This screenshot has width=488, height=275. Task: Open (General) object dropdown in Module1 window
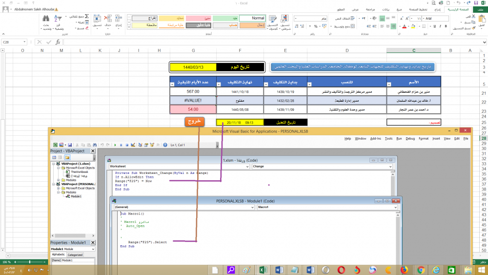pos(252,207)
